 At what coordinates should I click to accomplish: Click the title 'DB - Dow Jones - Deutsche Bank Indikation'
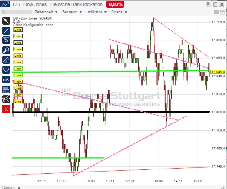[x=58, y=4]
